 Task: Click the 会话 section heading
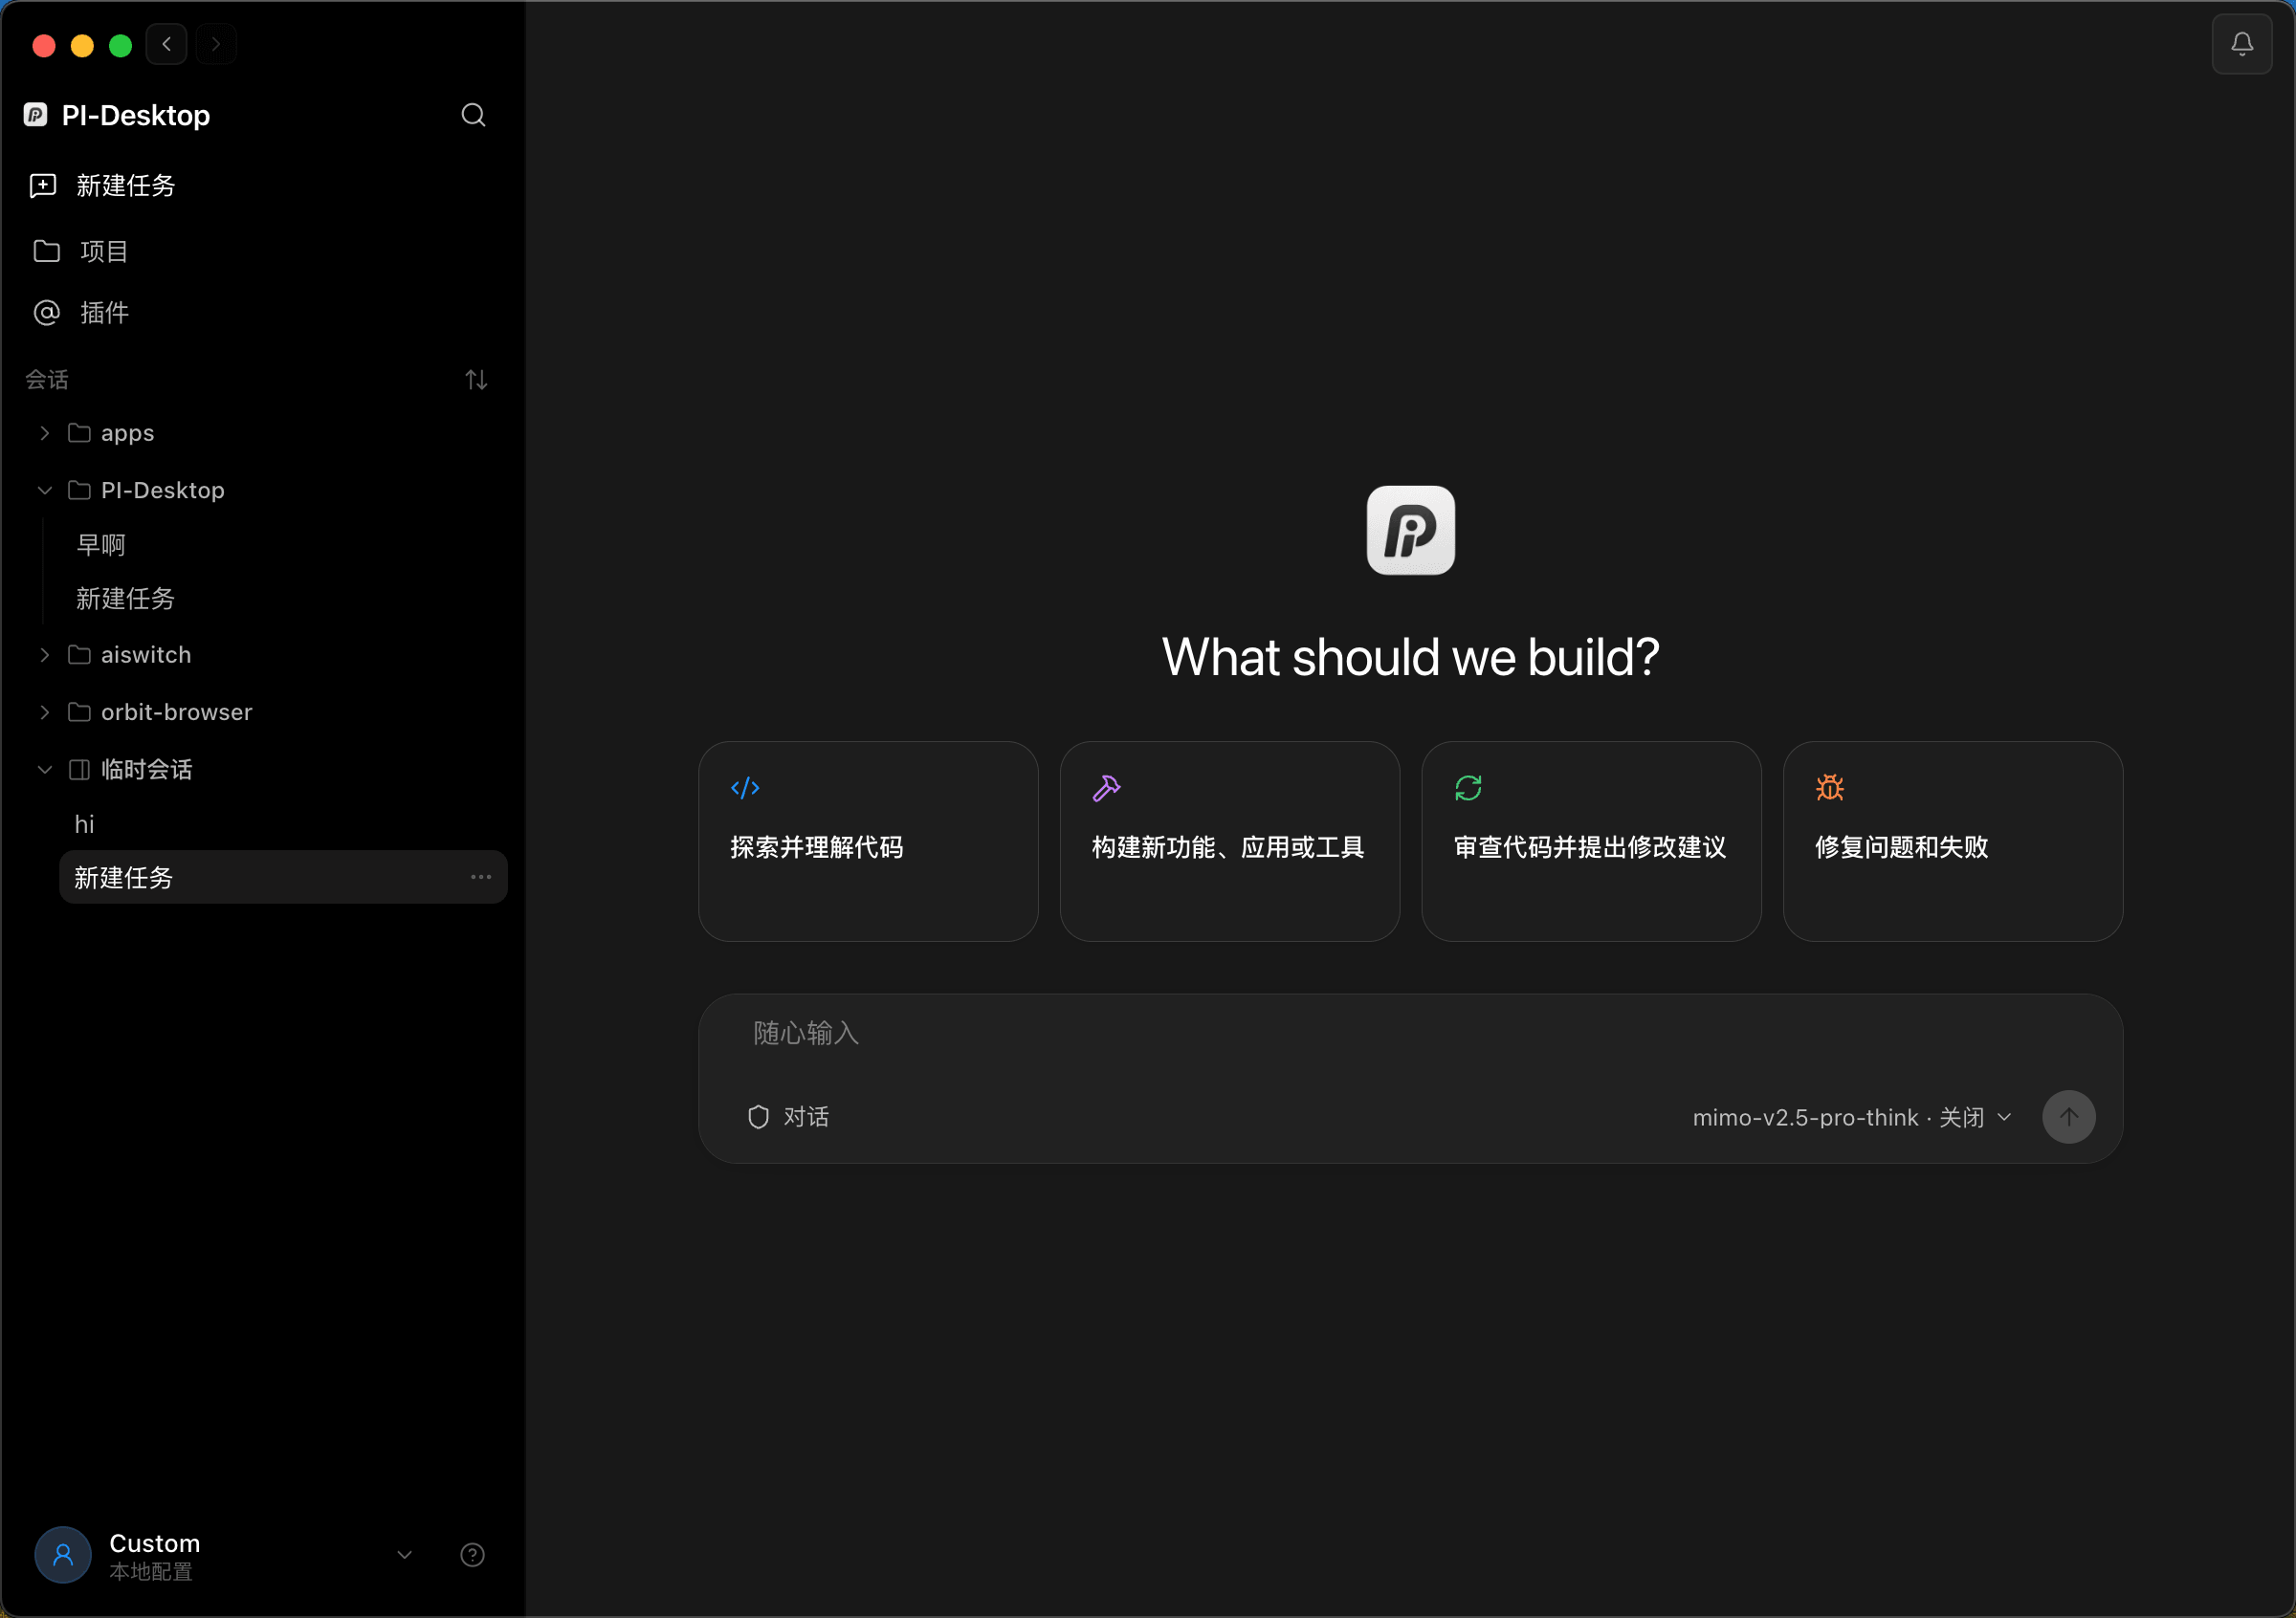point(47,380)
